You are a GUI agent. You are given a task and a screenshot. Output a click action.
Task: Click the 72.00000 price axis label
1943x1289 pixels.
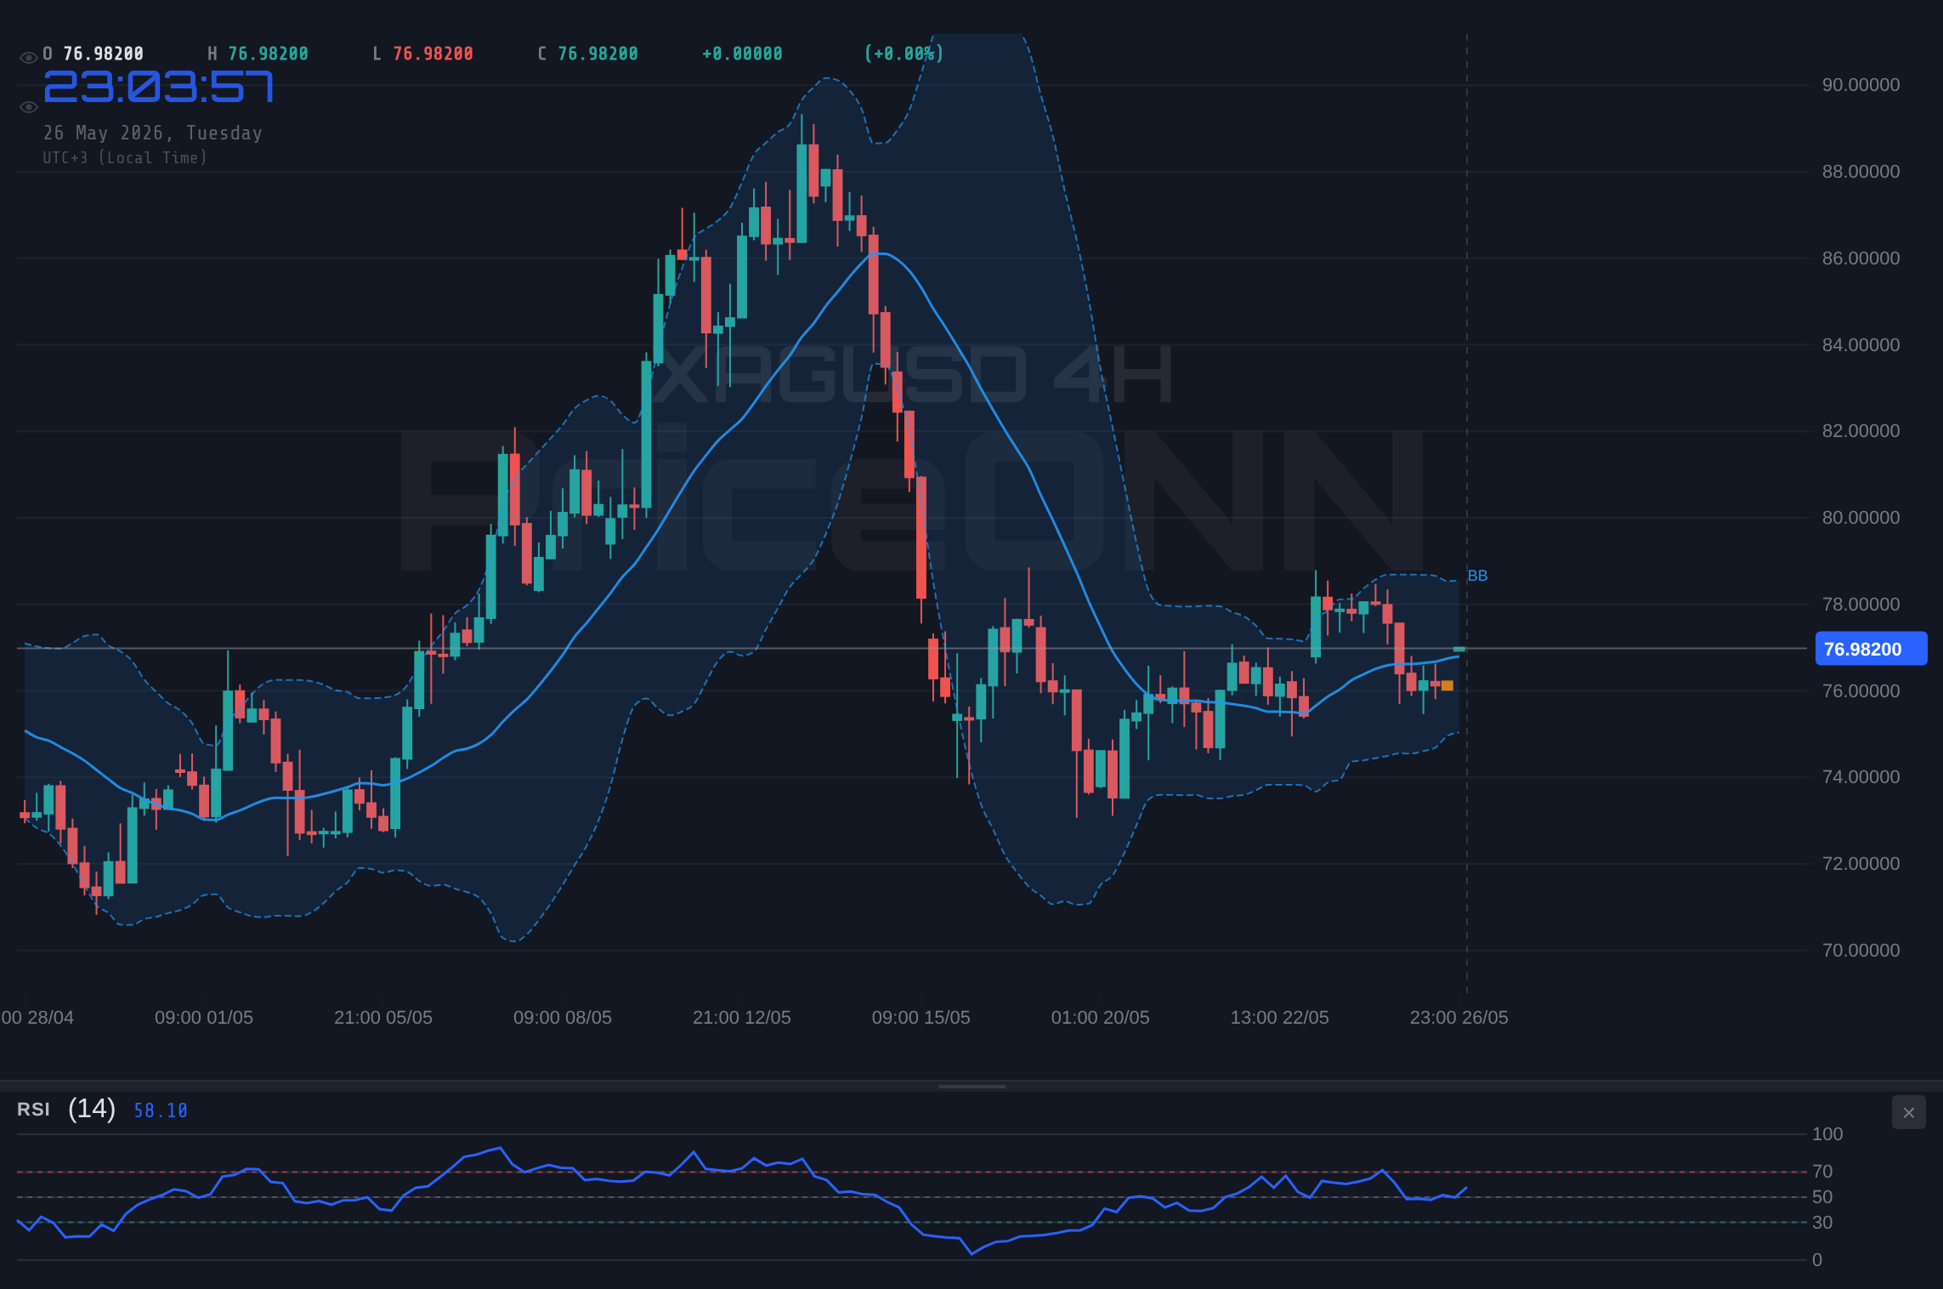pos(1861,864)
